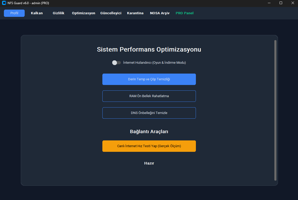The height and width of the screenshot is (200, 298).
Task: Click the NFS Guard app icon in title bar
Action: click(4, 3)
